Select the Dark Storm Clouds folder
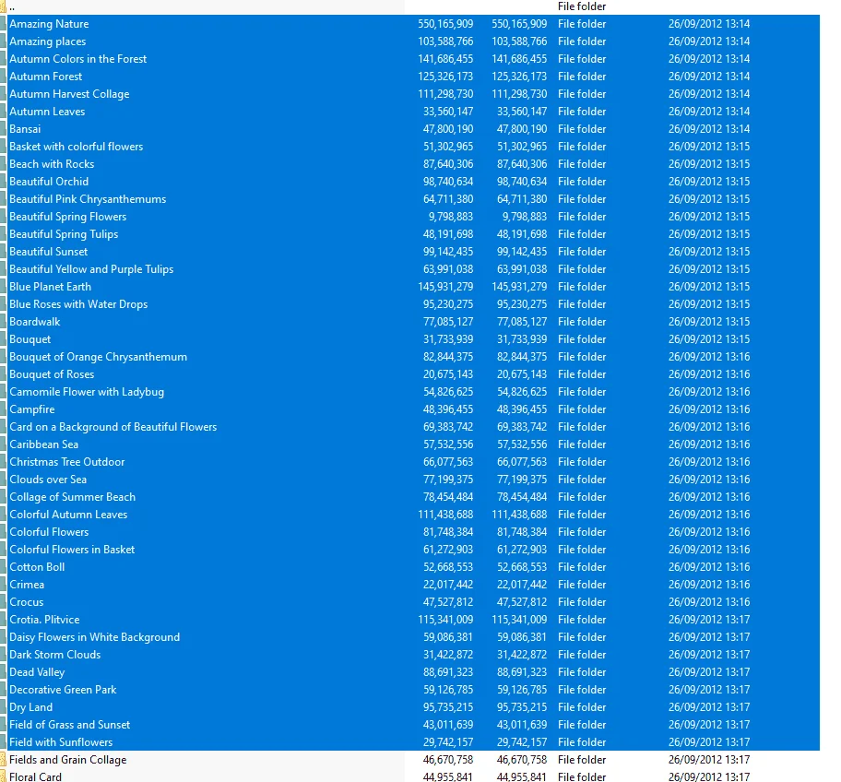The image size is (841, 782). pyautogui.click(x=54, y=655)
